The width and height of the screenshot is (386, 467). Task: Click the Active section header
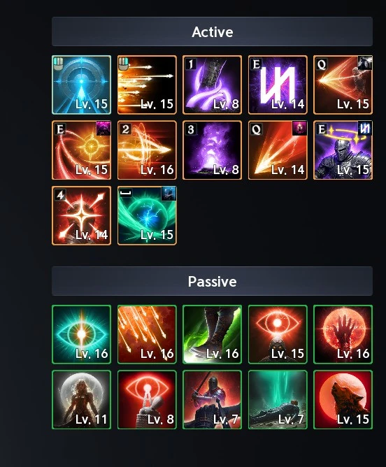pyautogui.click(x=212, y=31)
